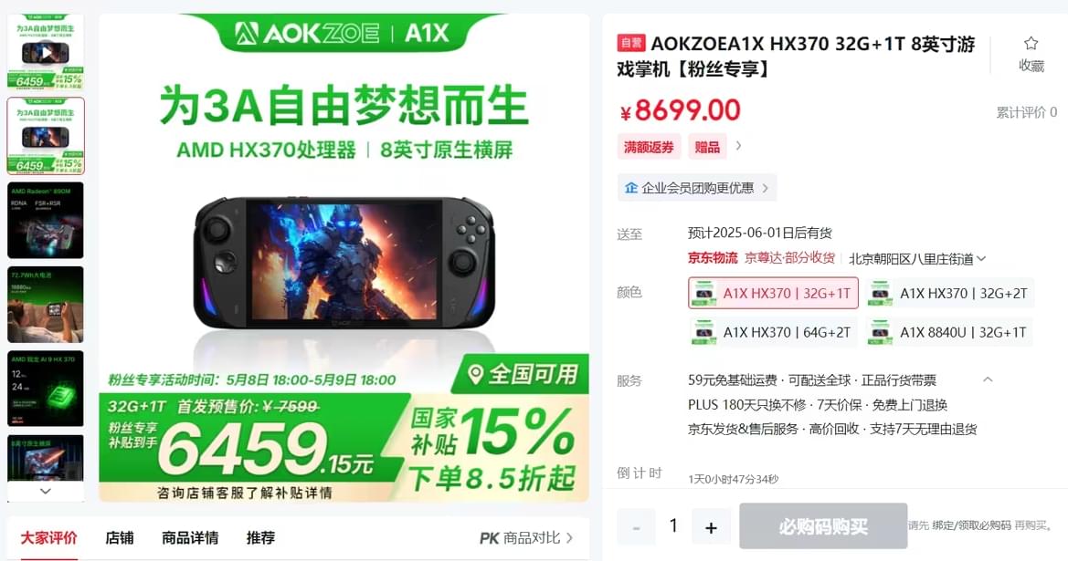This screenshot has height=561, width=1068.
Task: Choose A1X HX370 | 32G+2T option
Action: (949, 293)
